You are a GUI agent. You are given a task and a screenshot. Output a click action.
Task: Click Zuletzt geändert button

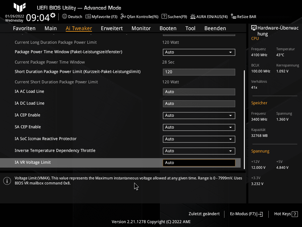click(x=204, y=214)
